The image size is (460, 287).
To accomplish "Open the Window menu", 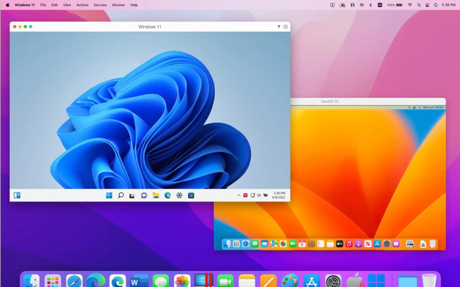I will (118, 5).
